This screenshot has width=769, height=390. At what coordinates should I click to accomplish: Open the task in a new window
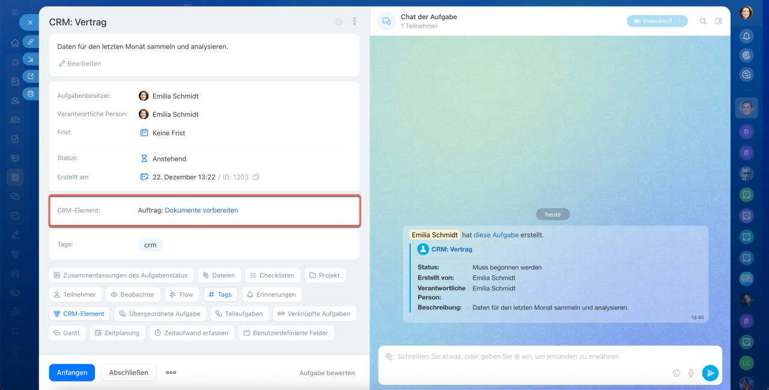click(x=31, y=76)
